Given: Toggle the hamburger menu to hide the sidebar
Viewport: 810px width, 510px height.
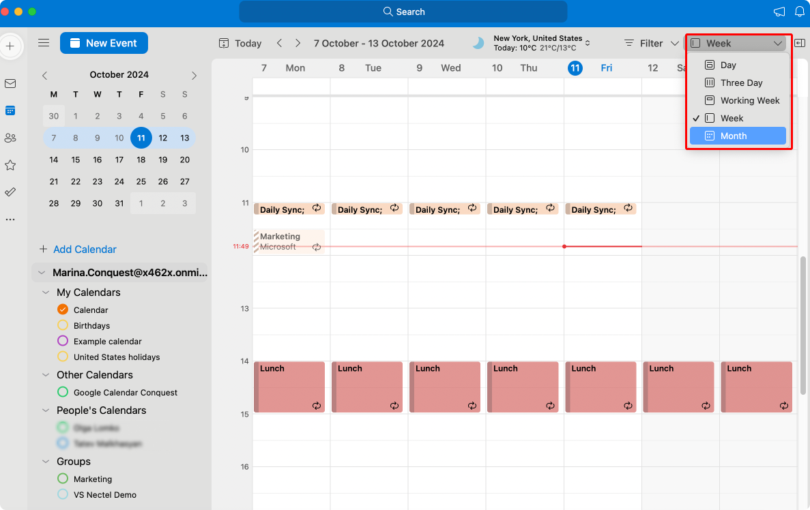Looking at the screenshot, I should 44,43.
